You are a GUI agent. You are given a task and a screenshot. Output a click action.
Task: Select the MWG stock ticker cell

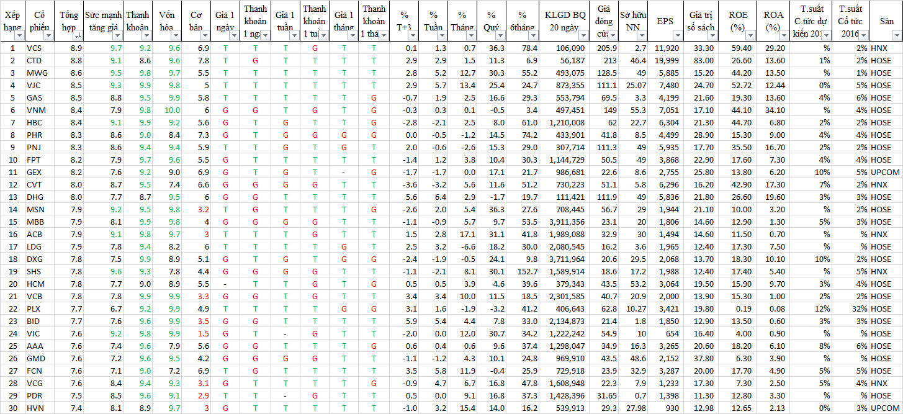click(x=40, y=73)
